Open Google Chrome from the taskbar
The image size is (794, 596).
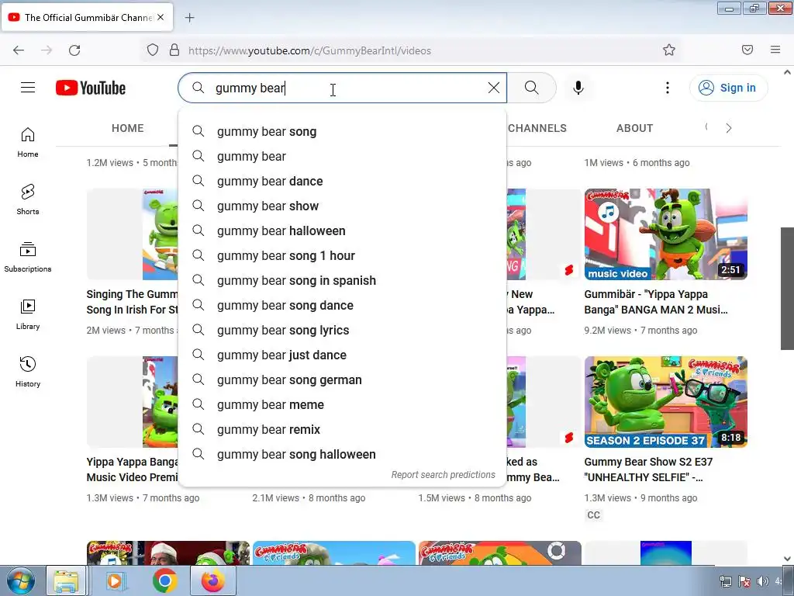(x=164, y=580)
